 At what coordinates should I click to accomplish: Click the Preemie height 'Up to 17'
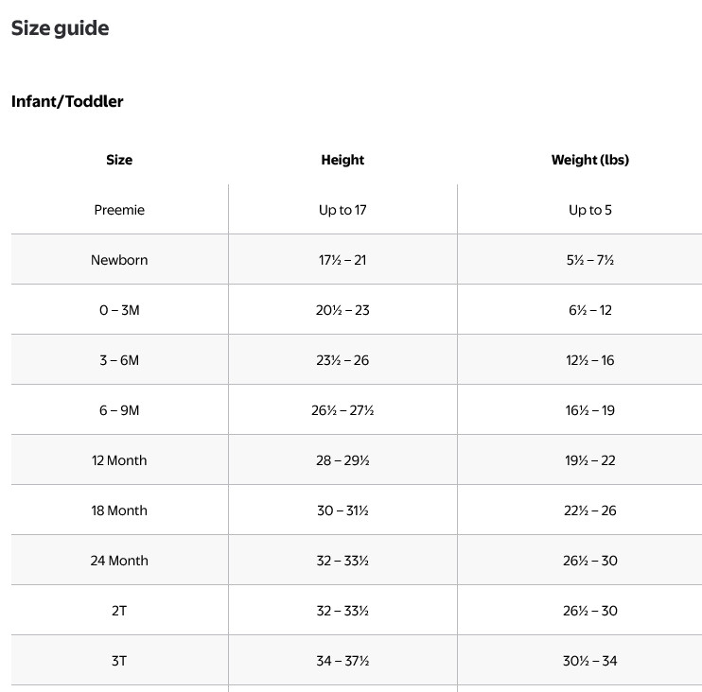click(342, 210)
